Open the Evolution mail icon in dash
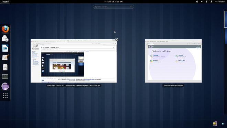This screenshot has height=128, width=227. (x=5, y=39)
